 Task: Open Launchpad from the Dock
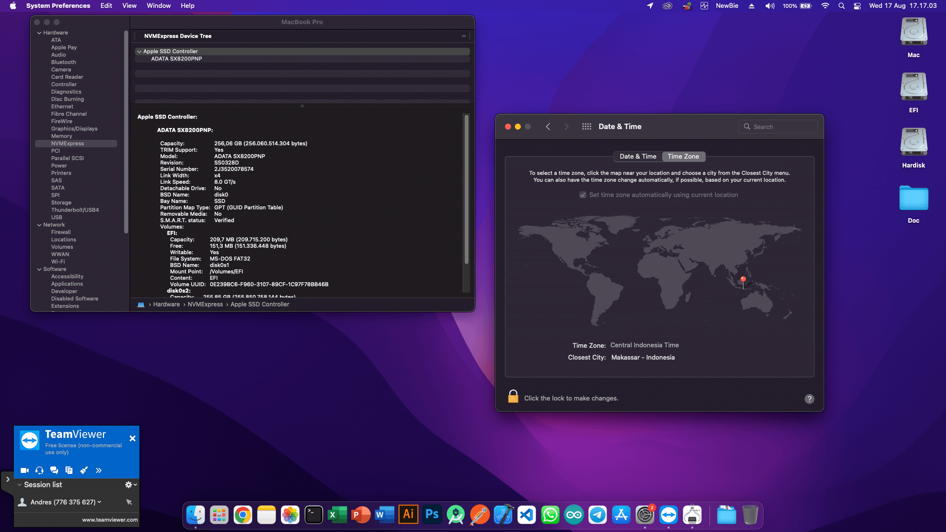[x=219, y=515]
